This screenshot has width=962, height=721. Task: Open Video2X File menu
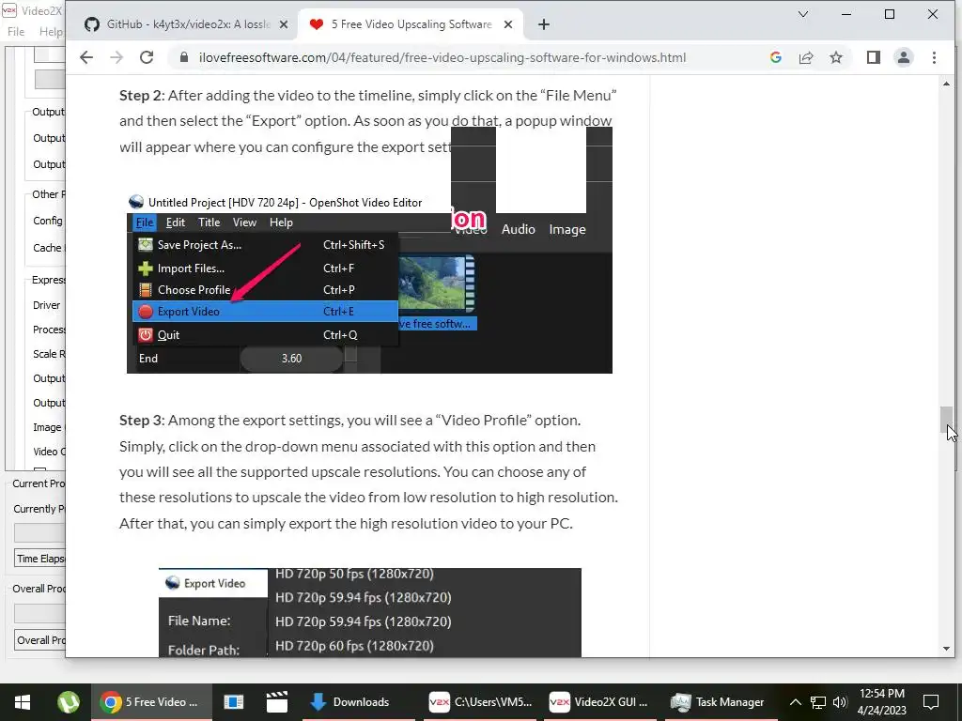point(16,32)
